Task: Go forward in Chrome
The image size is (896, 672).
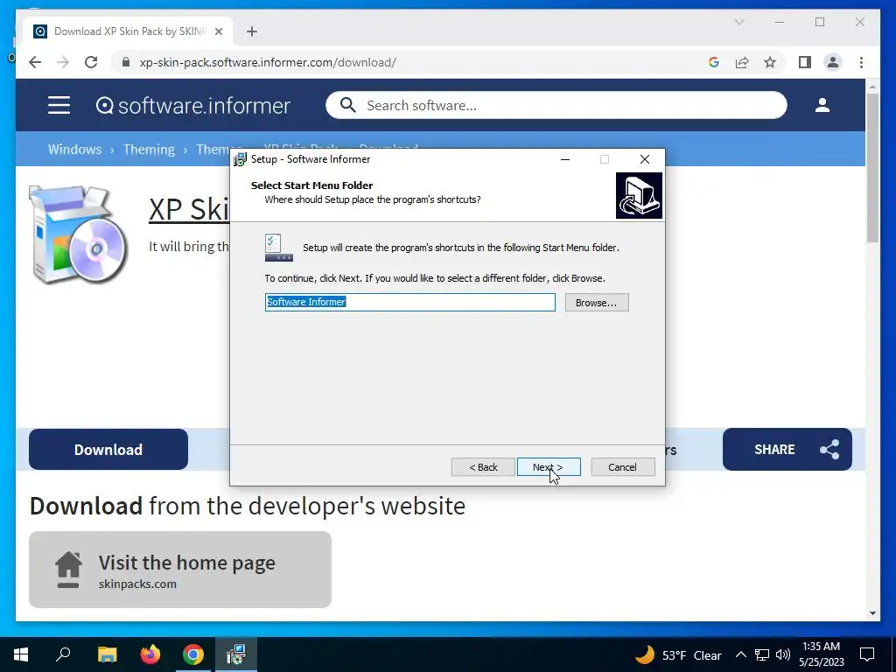Action: click(x=63, y=62)
